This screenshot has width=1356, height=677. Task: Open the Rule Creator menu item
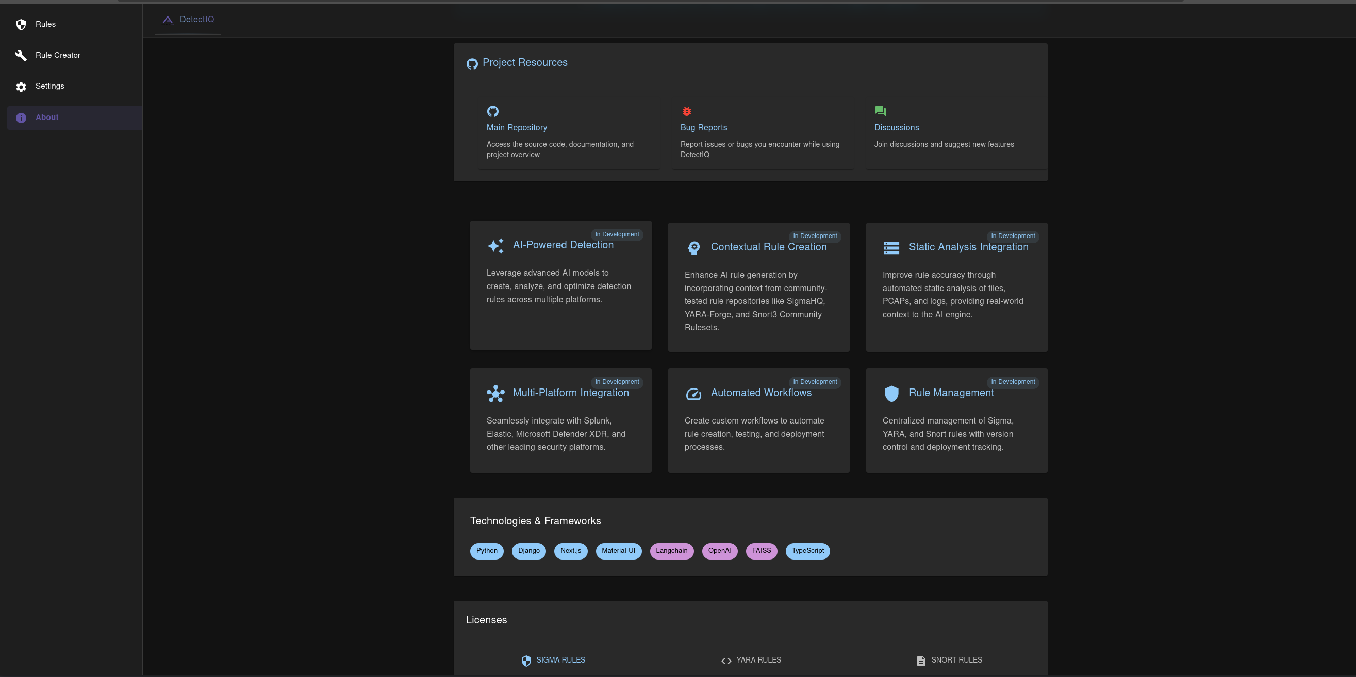[x=58, y=55]
